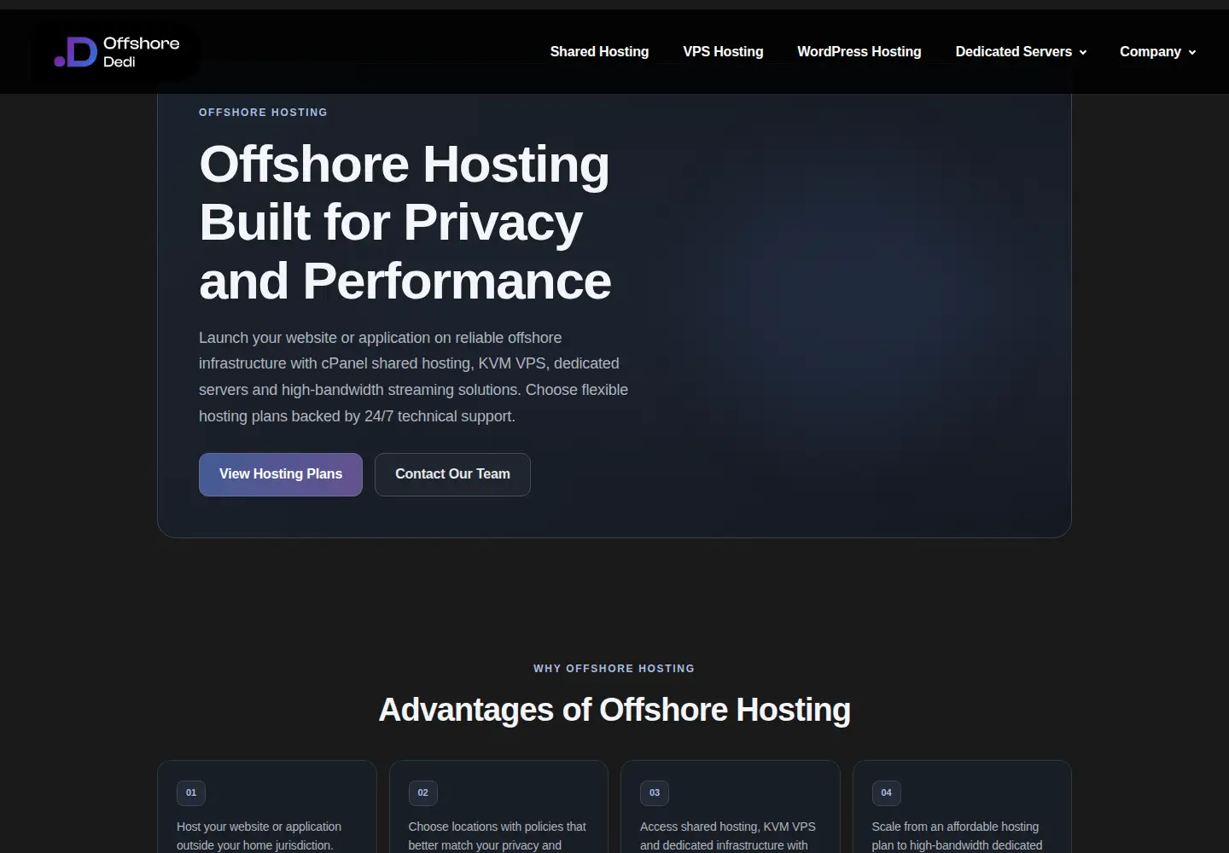Click the 01 number badge
Viewport: 1229px width, 853px height.
(191, 792)
